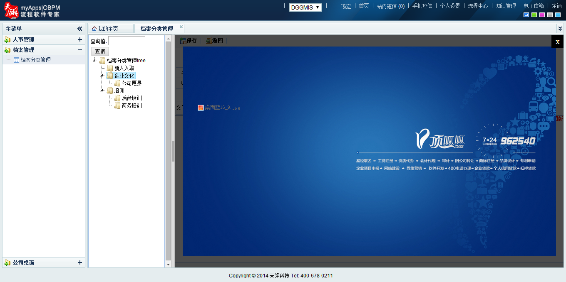Open 站内短信 (0) messages
The height and width of the screenshot is (282, 566).
[x=390, y=6]
